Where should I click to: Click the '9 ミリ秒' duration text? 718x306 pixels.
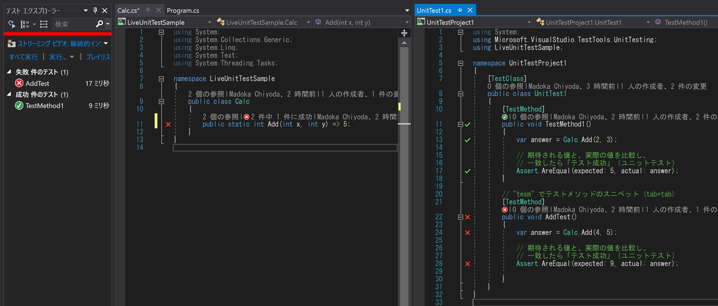(99, 106)
